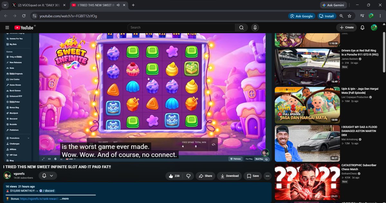Reload the current page

(24, 16)
